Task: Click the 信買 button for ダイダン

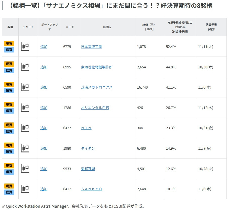Action: click(x=9, y=151)
